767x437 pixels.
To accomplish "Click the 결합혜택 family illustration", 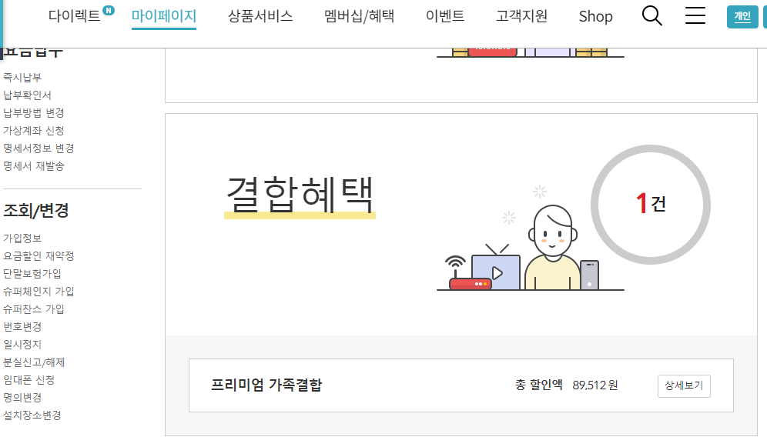I will (x=530, y=238).
